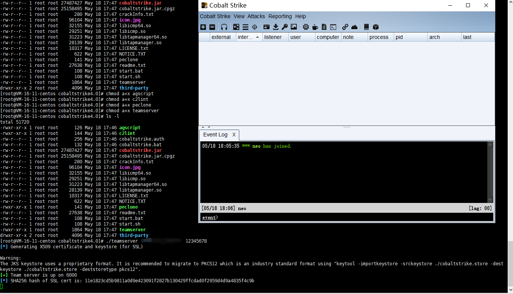Viewport: 513px width, 294px height.
Task: Click Team server is up on 6000 line
Action: click(39, 275)
